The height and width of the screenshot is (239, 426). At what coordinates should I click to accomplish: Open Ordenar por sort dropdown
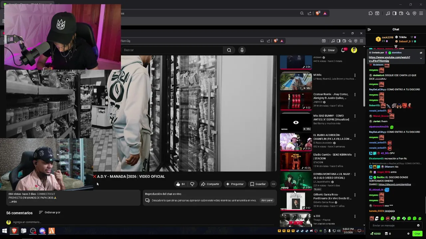pos(50,212)
